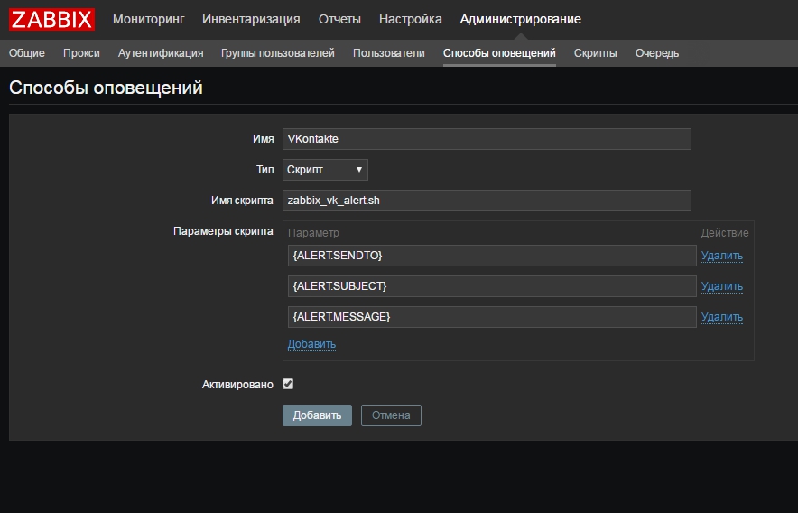
Task: Cancel with the Отмена button
Action: [x=391, y=415]
